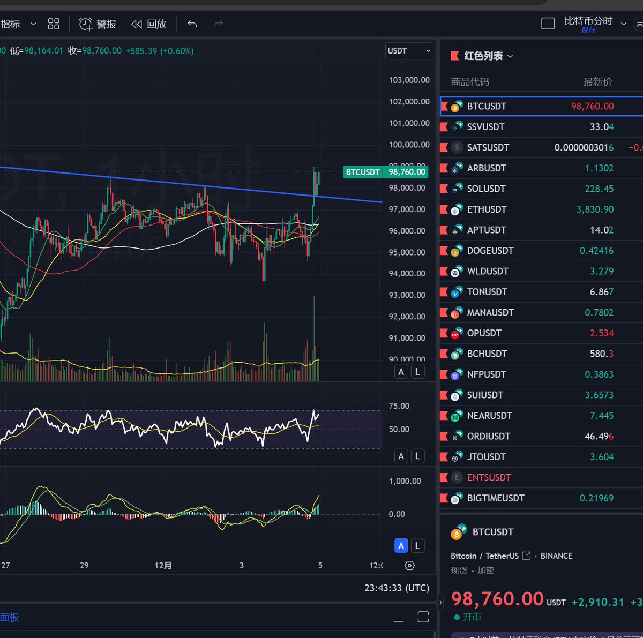
Task: Select SSVUSDT in watchlist
Action: pos(541,127)
